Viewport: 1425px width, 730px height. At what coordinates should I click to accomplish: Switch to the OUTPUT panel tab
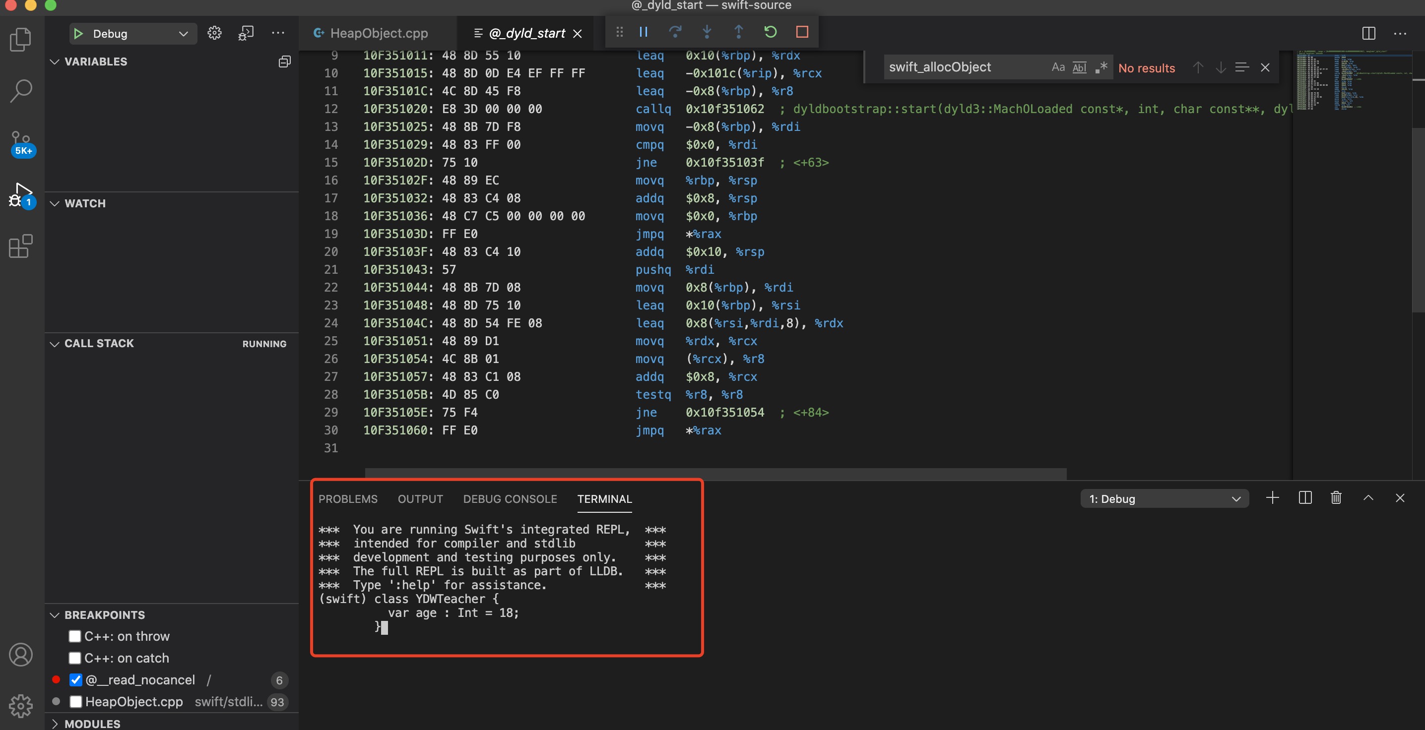tap(420, 499)
